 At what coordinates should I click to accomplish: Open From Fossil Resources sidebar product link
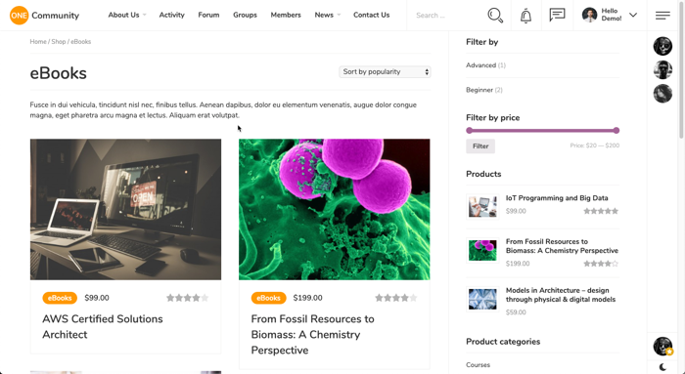562,246
